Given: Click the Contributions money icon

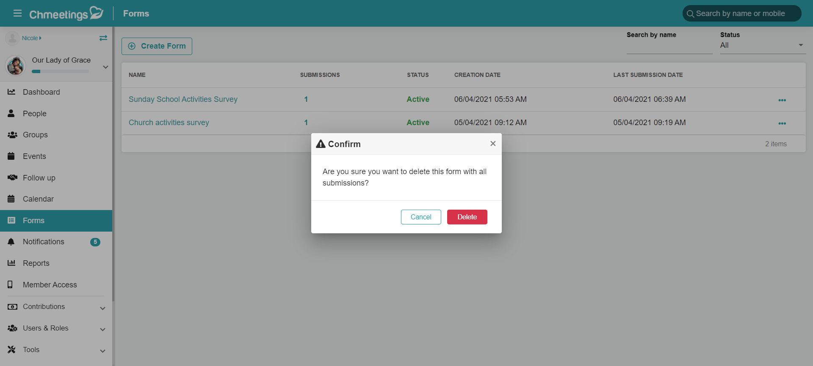Looking at the screenshot, I should 12,307.
